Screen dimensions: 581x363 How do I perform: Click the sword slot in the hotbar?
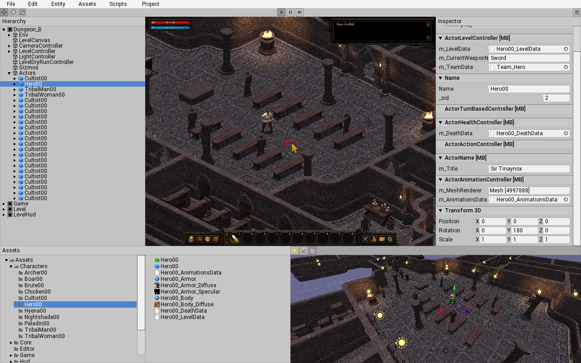point(235,239)
